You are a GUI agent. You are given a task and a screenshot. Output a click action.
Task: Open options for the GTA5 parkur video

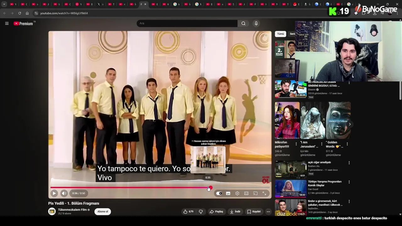(x=349, y=82)
